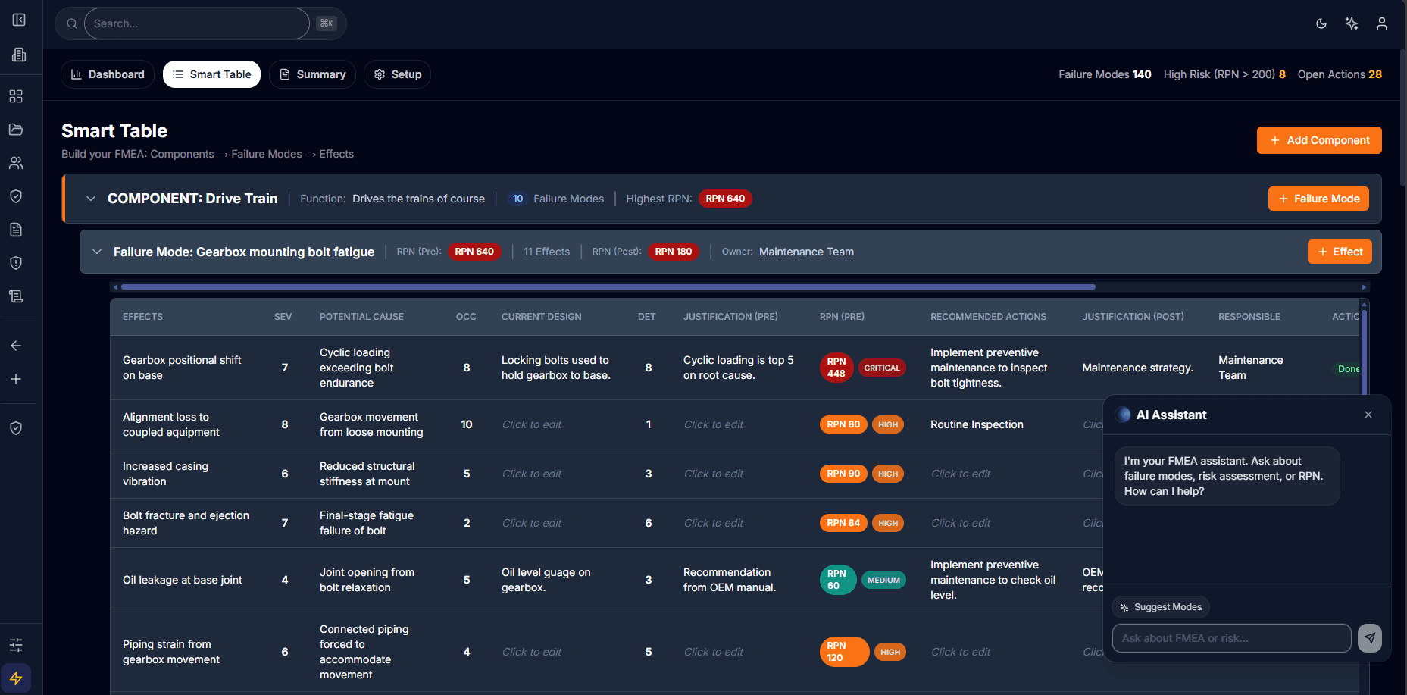Click the horizontal scrollbar left arrow
Screen dimensions: 1407x695
114,287
